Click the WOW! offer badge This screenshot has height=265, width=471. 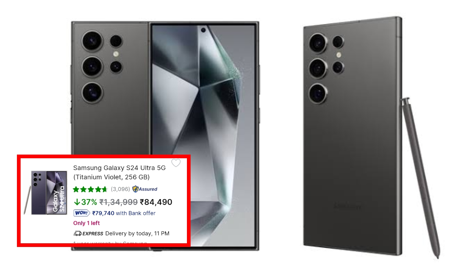click(x=82, y=213)
